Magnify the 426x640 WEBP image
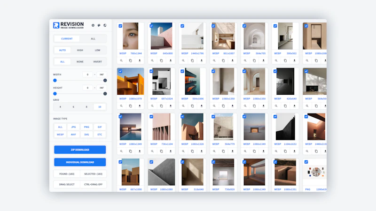This screenshot has height=211, width=376. (x=276, y=106)
